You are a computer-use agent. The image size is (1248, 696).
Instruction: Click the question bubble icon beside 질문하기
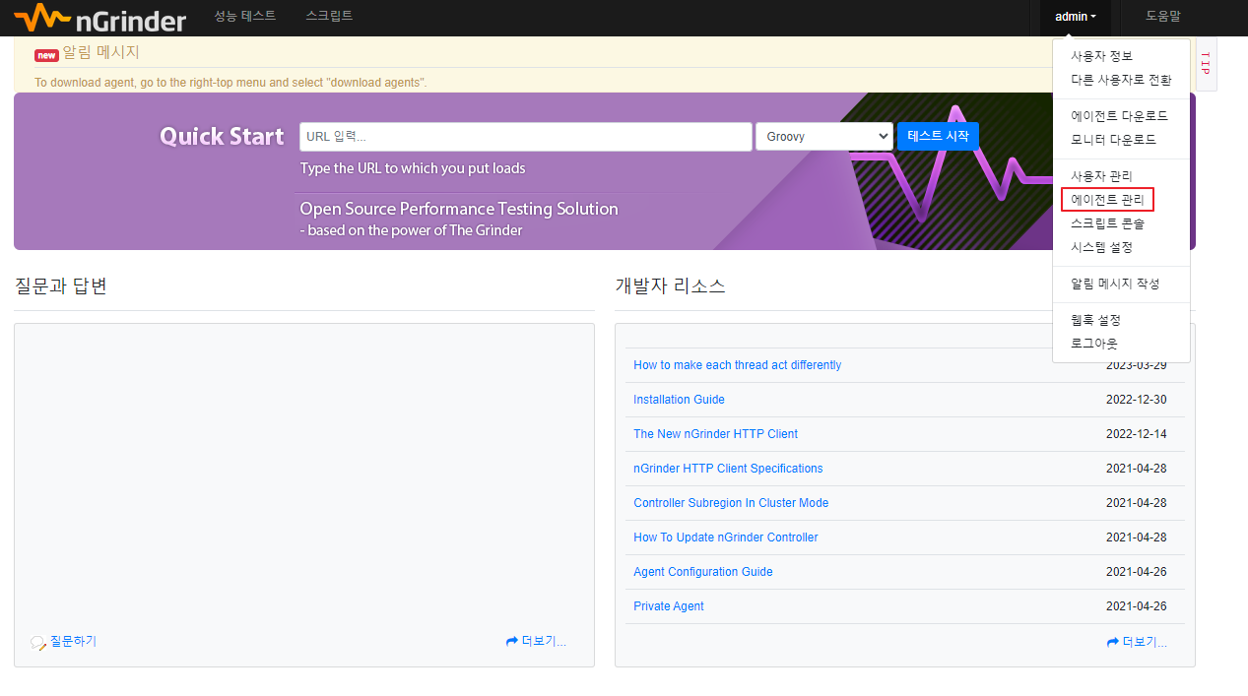38,642
